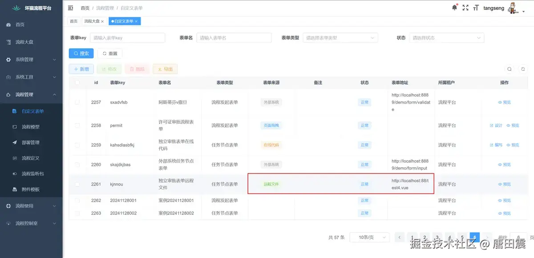Image resolution: width=534 pixels, height=258 pixels.
Task: Click the 表单来源 column header
Action: pos(271,83)
